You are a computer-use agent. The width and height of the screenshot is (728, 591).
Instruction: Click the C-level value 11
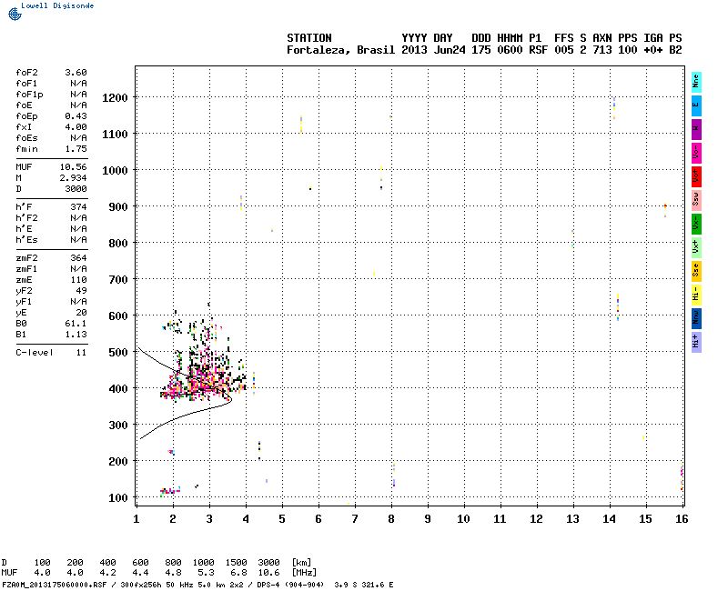(81, 353)
